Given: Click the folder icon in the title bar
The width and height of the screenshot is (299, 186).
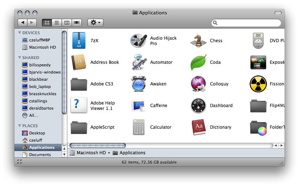Looking at the screenshot, I should (135, 13).
